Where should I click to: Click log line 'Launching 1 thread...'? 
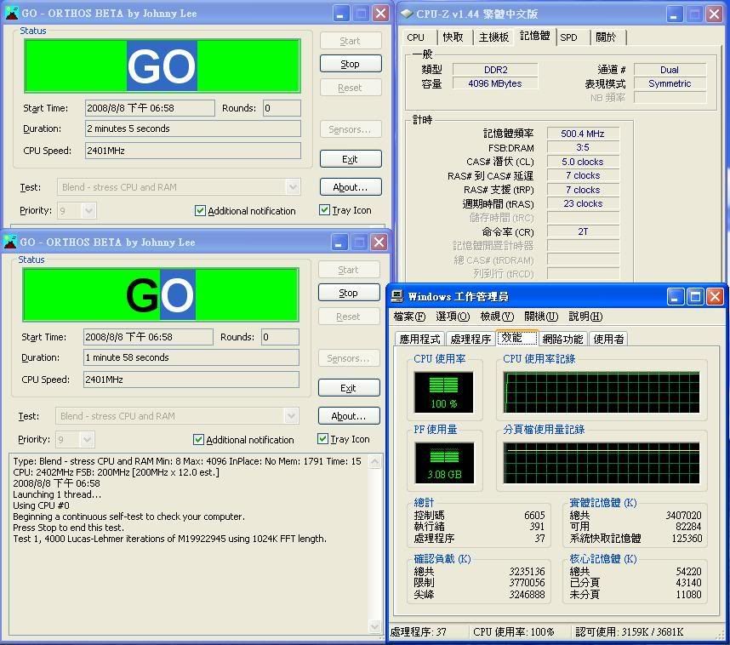57,494
